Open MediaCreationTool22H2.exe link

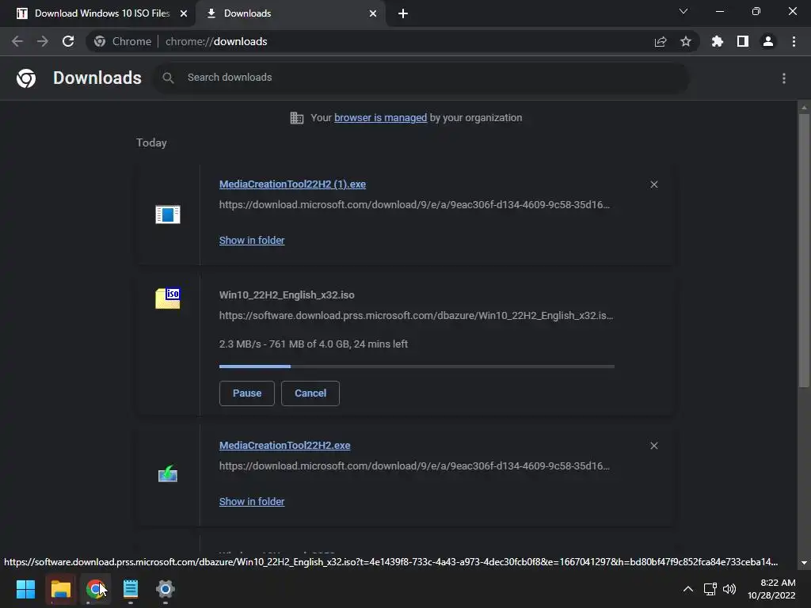click(x=284, y=445)
